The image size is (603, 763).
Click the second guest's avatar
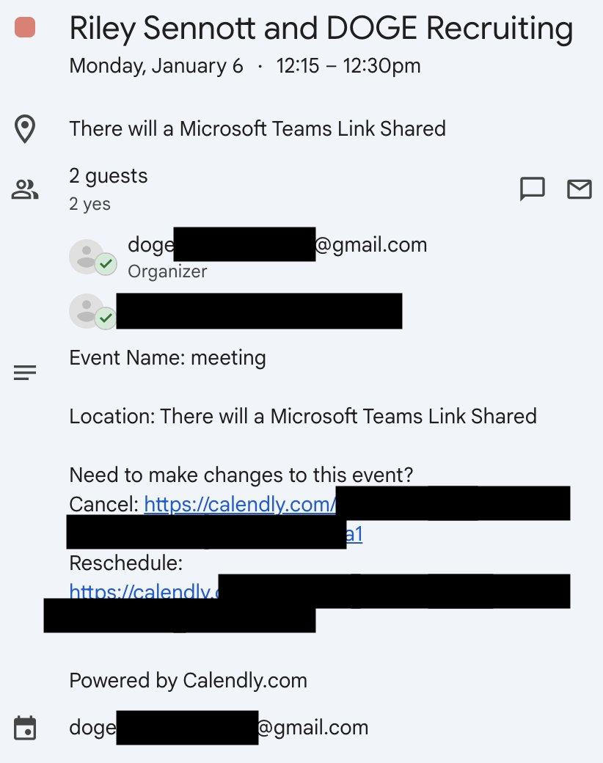(87, 310)
